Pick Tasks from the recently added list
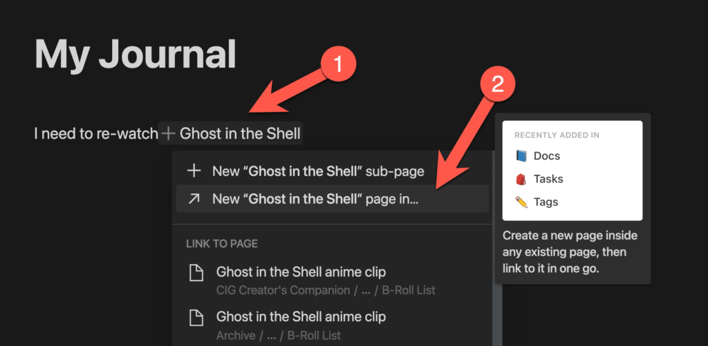 coord(548,180)
